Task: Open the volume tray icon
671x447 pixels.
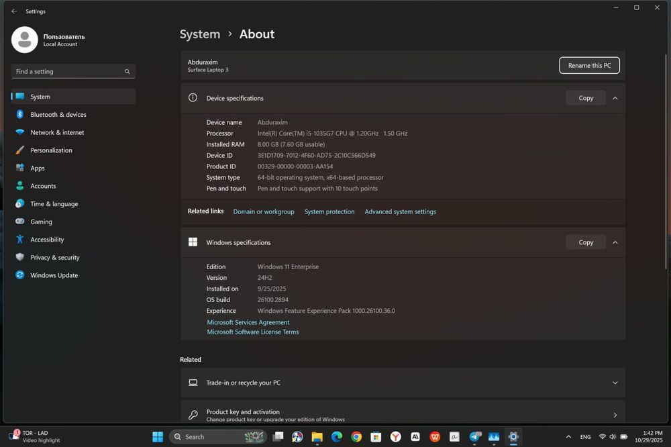Action: pyautogui.click(x=613, y=437)
